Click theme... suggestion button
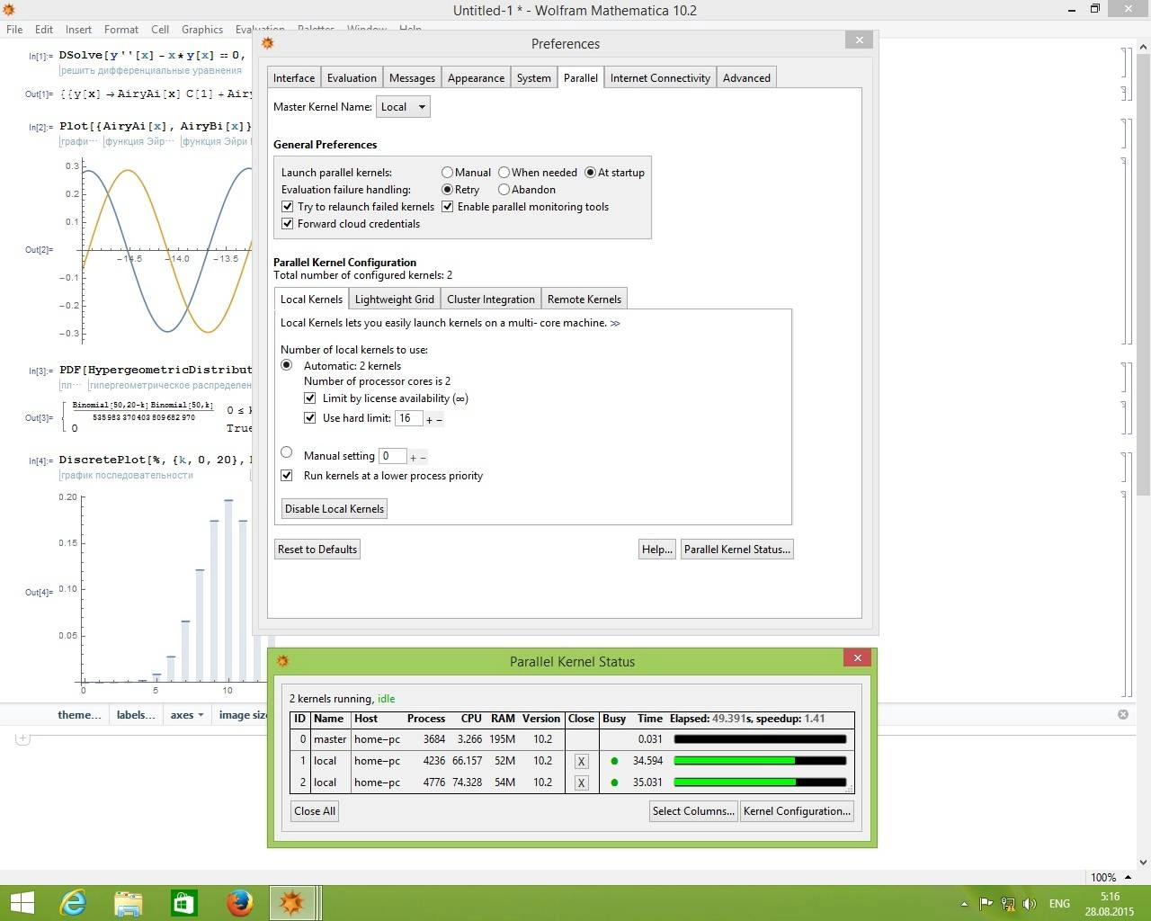 tap(79, 715)
